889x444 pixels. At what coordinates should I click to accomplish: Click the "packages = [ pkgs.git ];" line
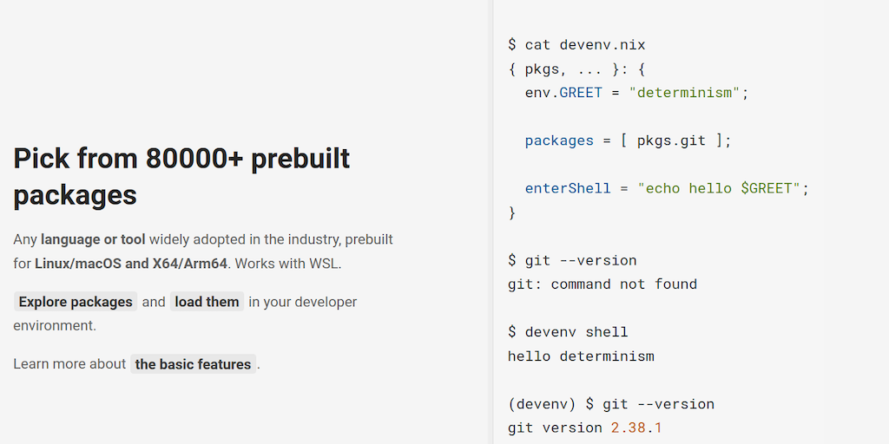tap(628, 140)
